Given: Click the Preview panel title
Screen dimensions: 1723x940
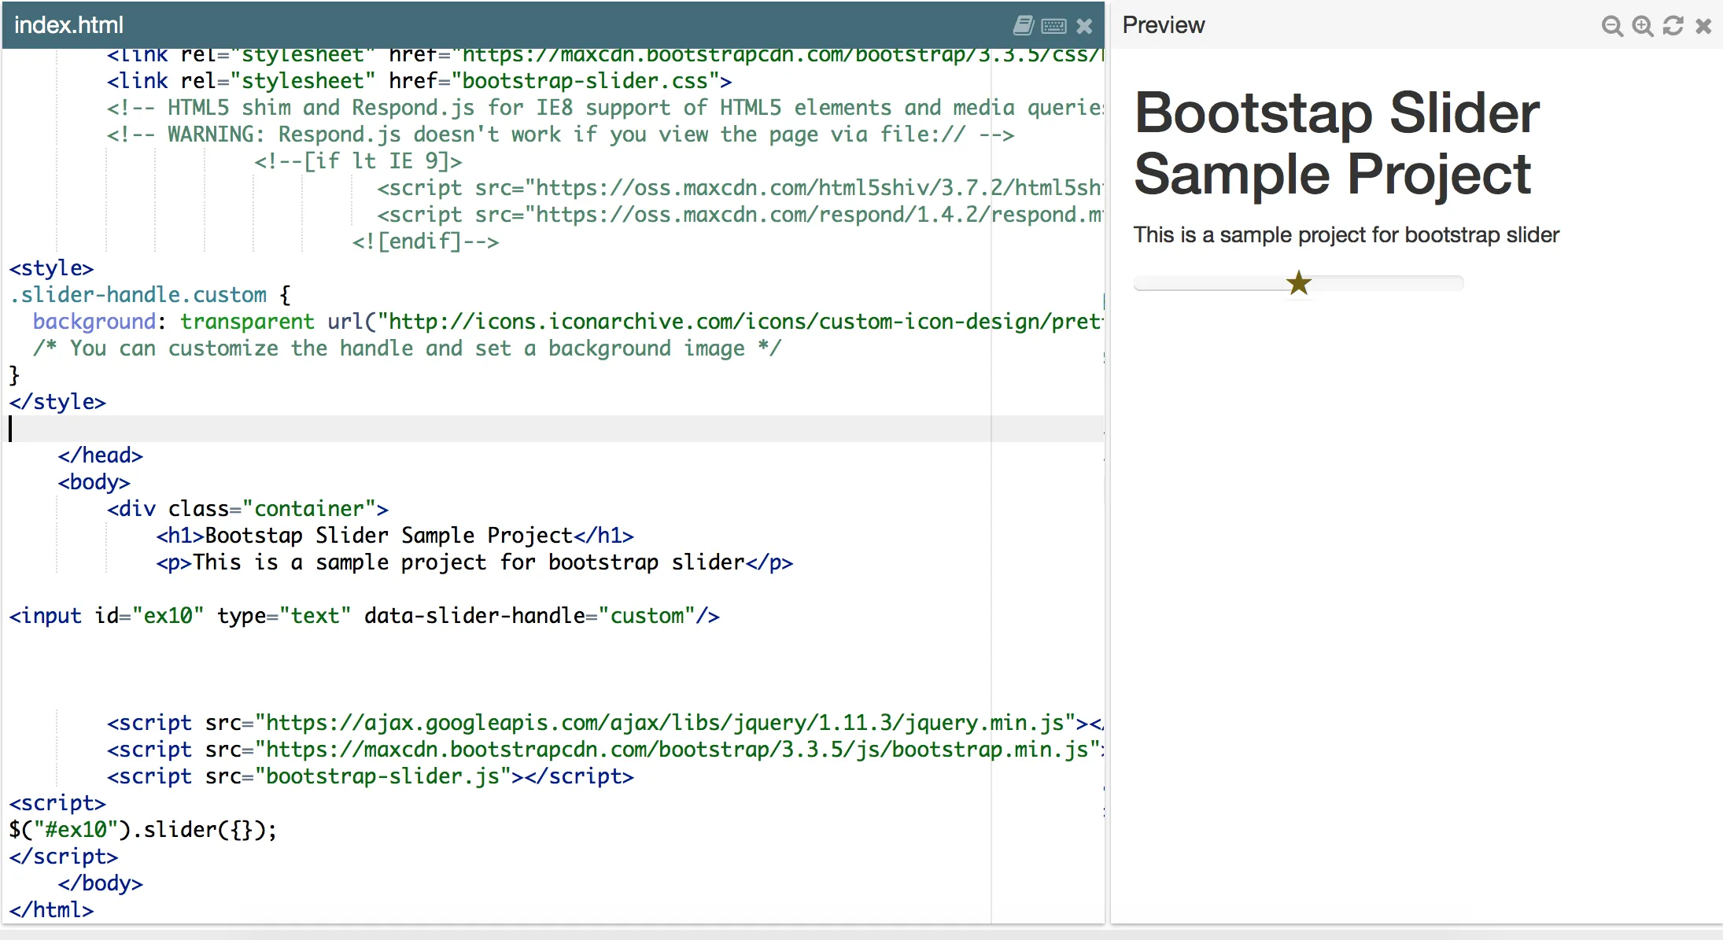Looking at the screenshot, I should 1163,25.
